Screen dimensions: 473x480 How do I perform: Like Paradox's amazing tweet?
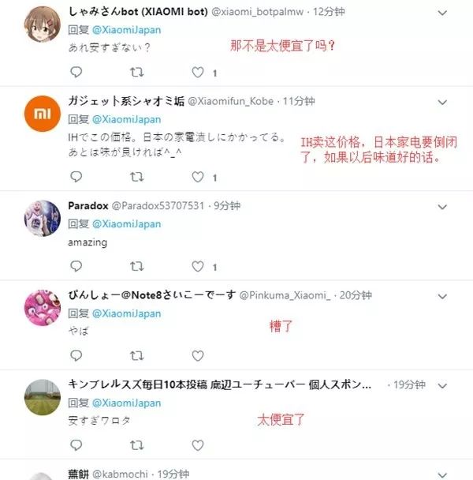[x=198, y=266]
